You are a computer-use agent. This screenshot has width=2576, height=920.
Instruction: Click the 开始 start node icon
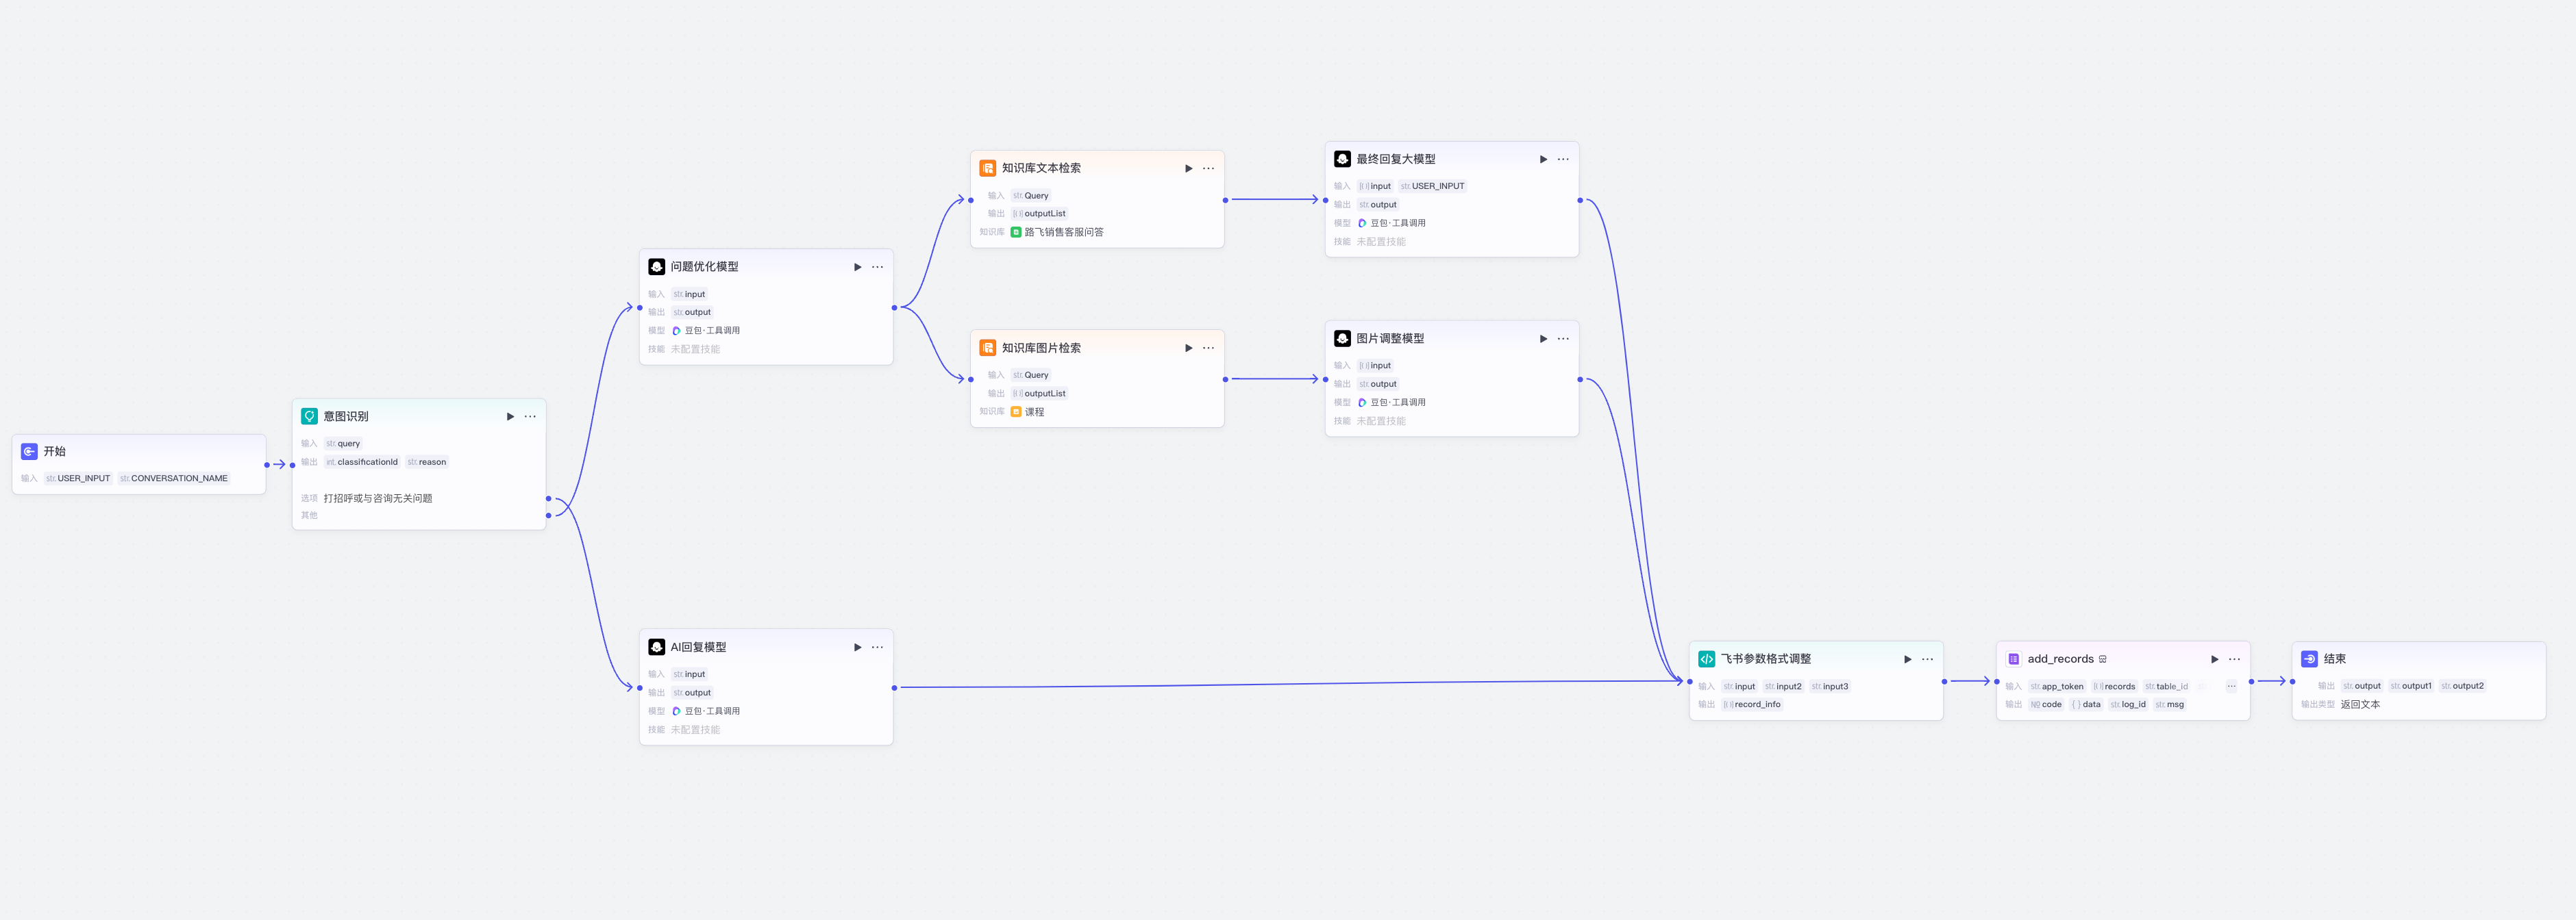pos(29,452)
